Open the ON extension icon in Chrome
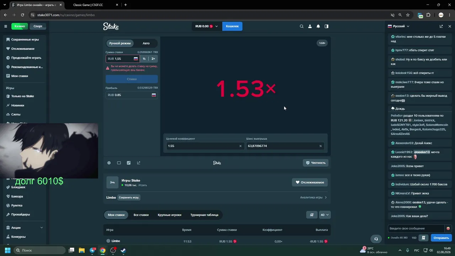Image resolution: width=455 pixels, height=256 pixels. coord(421,15)
